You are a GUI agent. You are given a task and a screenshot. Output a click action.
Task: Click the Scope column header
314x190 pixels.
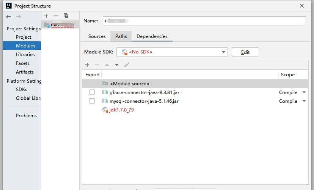pyautogui.click(x=288, y=74)
